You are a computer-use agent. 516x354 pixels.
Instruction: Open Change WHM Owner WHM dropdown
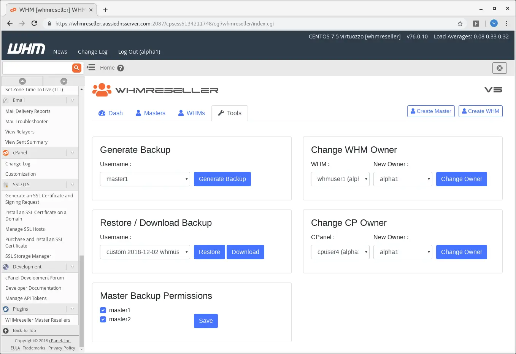point(340,179)
